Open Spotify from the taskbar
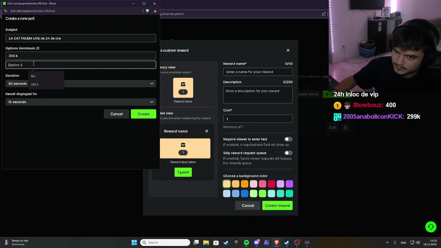441x248 pixels. pos(246,242)
